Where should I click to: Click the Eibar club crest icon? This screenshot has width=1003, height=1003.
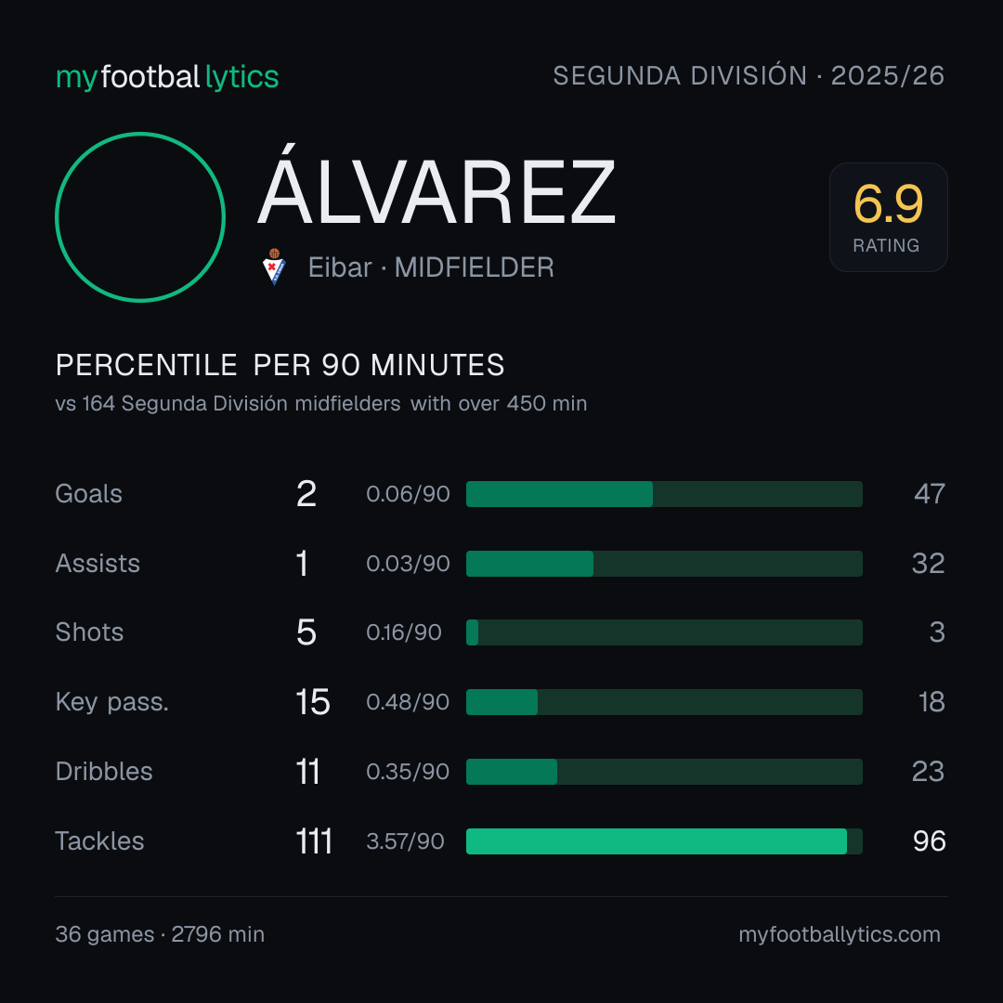coord(274,267)
